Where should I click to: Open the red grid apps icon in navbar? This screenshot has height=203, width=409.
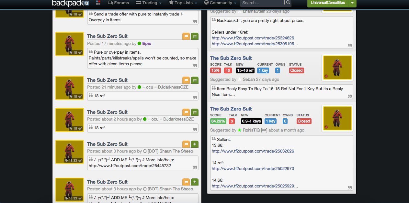pyautogui.click(x=98, y=3)
